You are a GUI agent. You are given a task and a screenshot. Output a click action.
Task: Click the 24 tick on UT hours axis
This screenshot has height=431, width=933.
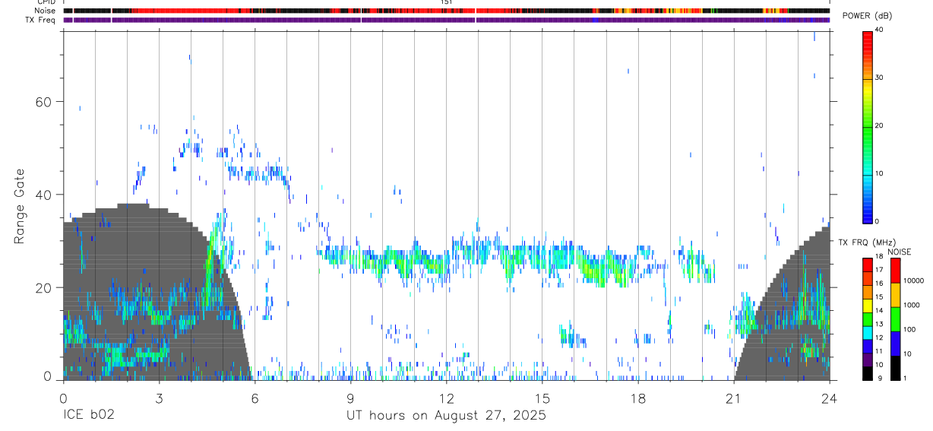829,398
